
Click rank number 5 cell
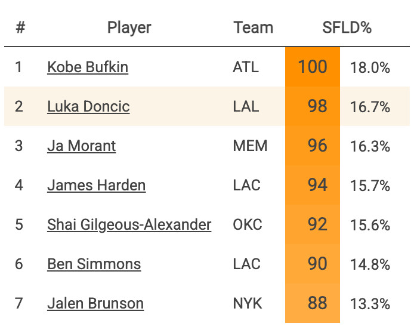[19, 224]
